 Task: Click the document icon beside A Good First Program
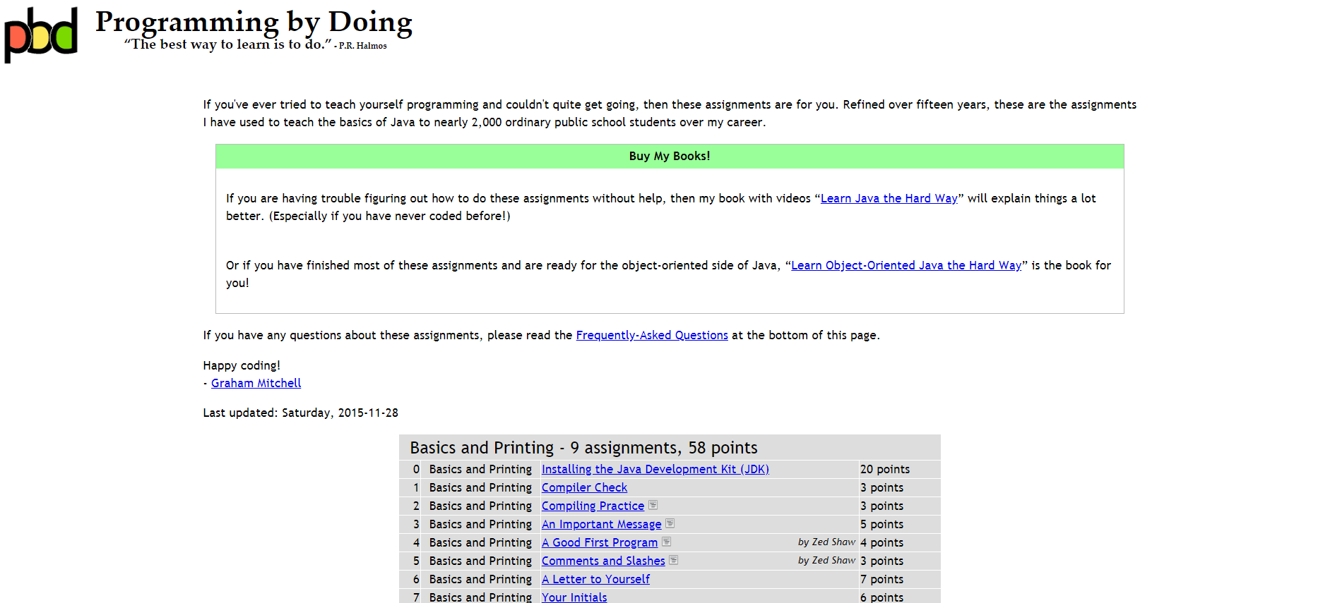[x=666, y=542]
